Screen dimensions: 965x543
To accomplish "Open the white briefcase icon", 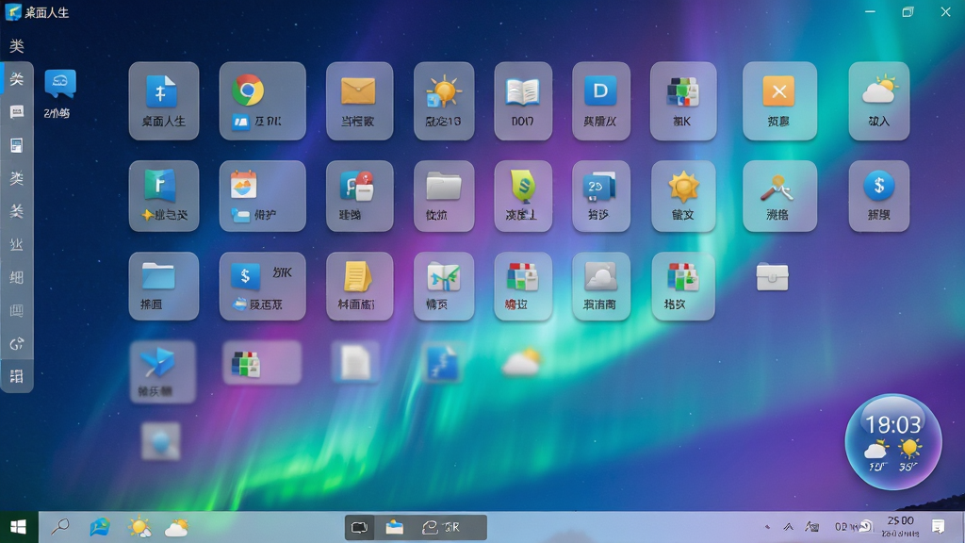I will [773, 278].
